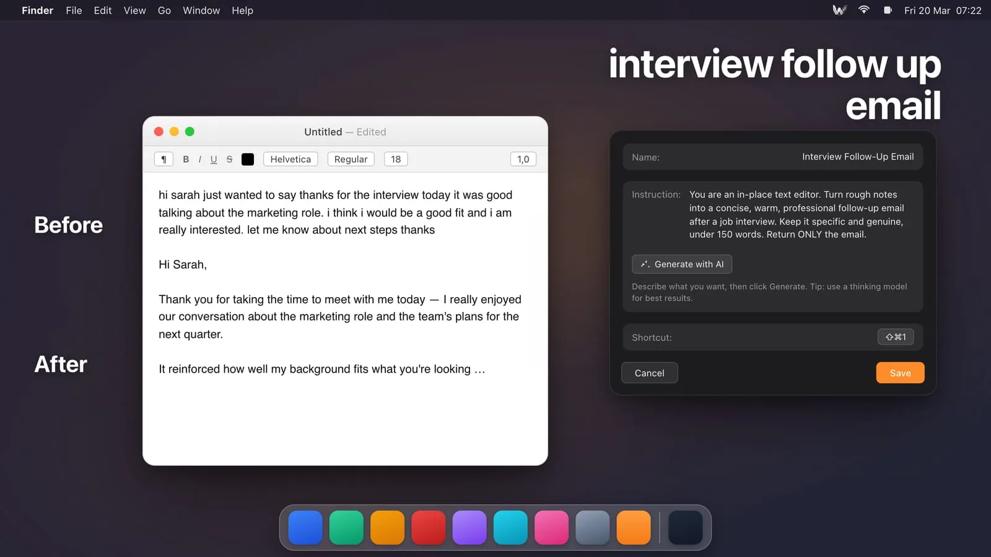Open the File menu
The width and height of the screenshot is (991, 557).
pyautogui.click(x=74, y=11)
